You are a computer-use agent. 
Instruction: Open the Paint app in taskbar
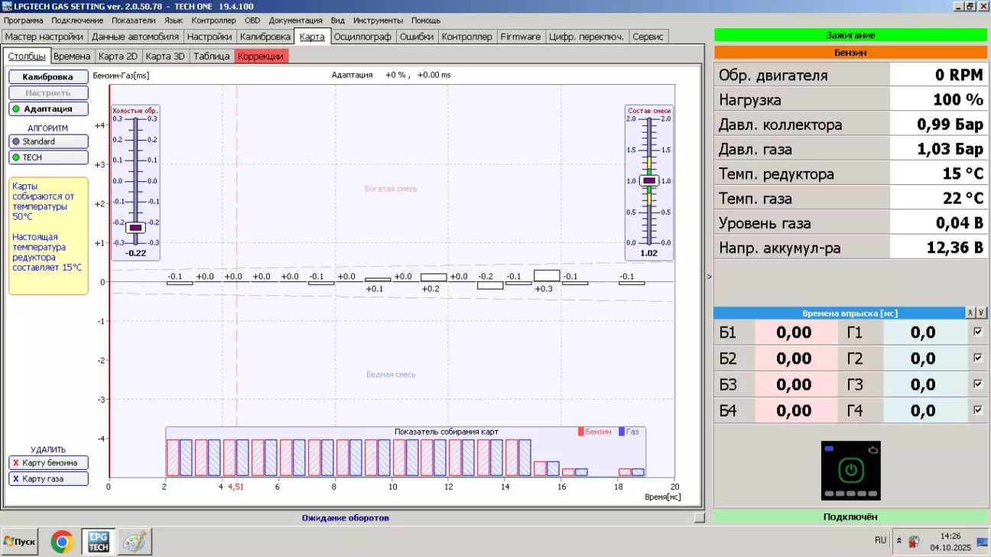pyautogui.click(x=134, y=541)
